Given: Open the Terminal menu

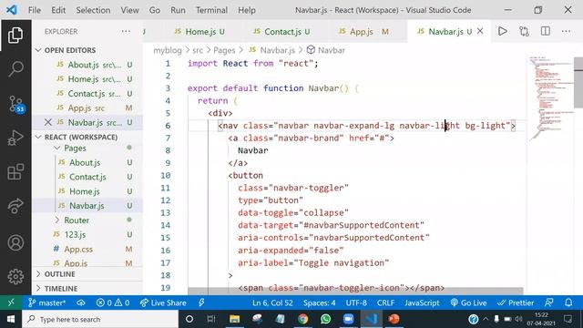Looking at the screenshot, I should click(x=211, y=10).
